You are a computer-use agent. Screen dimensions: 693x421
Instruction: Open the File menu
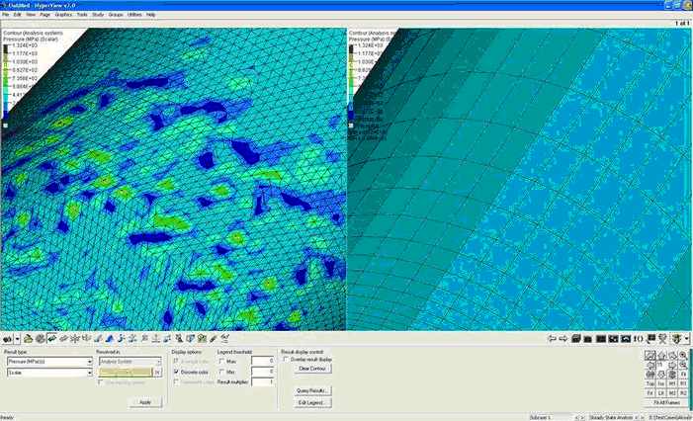(6, 15)
